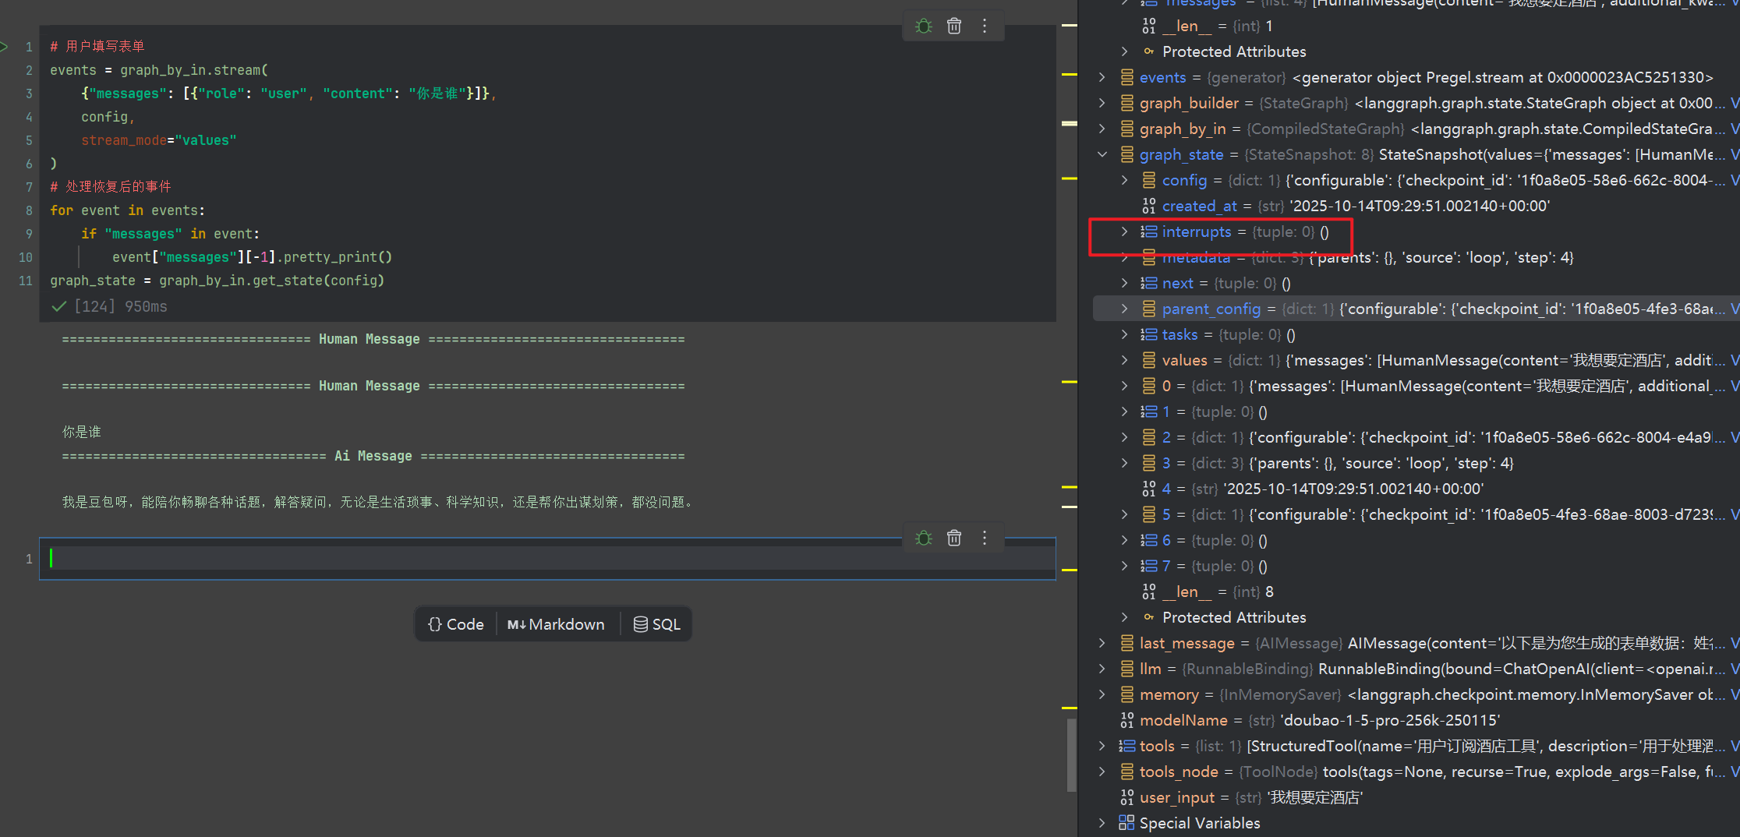Add a new SQL cell
Screen dimensions: 1740x837
[x=657, y=624]
